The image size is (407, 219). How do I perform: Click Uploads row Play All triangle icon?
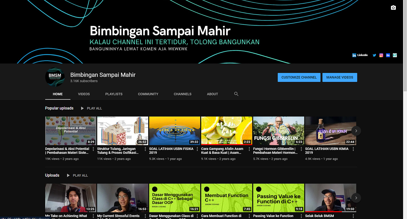68,175
